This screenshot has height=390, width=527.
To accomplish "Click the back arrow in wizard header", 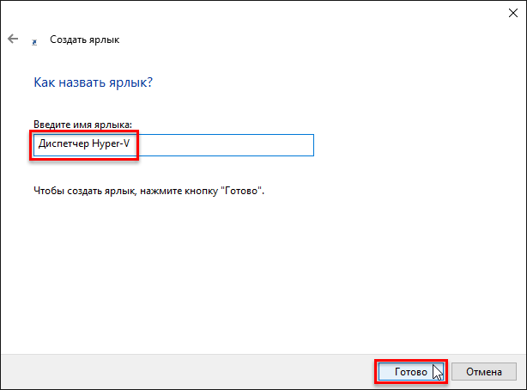I will [13, 39].
